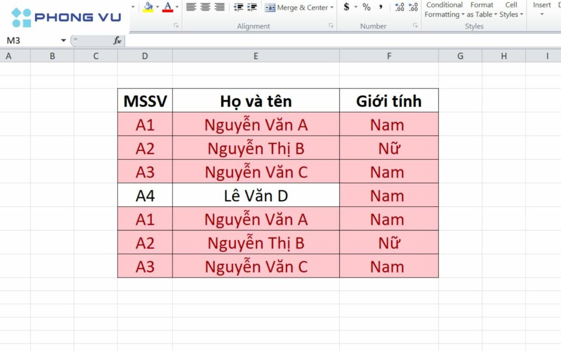561x351 pixels.
Task: Click the Increase Indent icon
Action: pyautogui.click(x=251, y=7)
